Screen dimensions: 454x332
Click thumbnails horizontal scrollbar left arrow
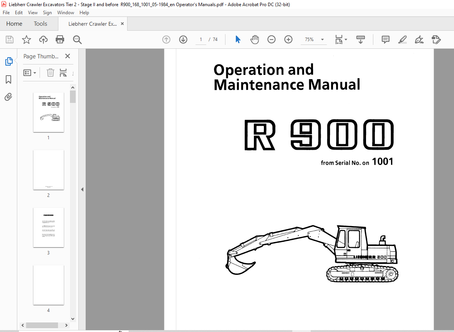[x=23, y=325]
